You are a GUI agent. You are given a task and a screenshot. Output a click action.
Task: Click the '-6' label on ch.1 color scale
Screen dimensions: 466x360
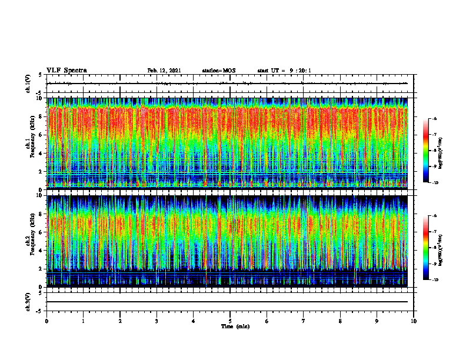coord(435,119)
